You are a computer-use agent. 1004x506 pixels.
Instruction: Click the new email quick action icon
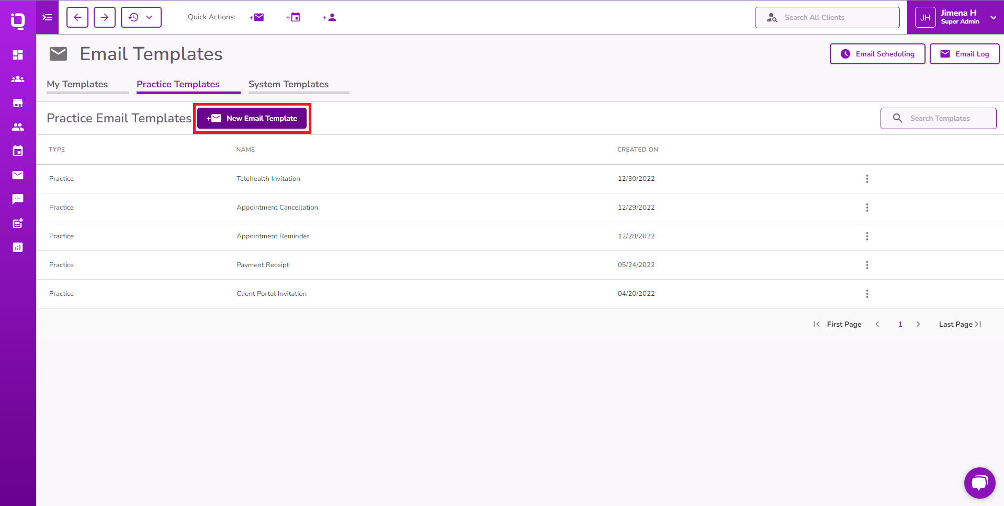[257, 17]
